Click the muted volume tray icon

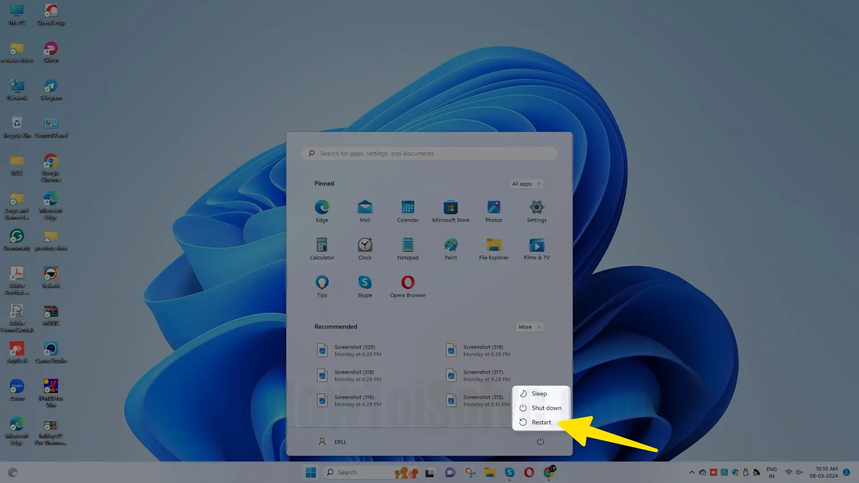[x=799, y=472]
